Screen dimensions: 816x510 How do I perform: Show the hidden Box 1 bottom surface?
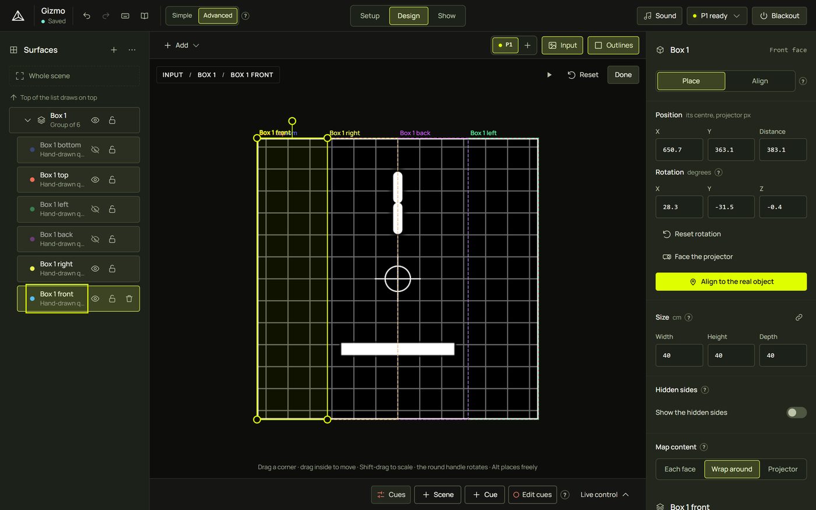coord(95,150)
